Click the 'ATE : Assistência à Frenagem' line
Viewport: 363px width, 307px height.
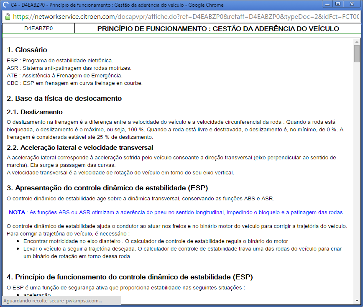pos(64,75)
